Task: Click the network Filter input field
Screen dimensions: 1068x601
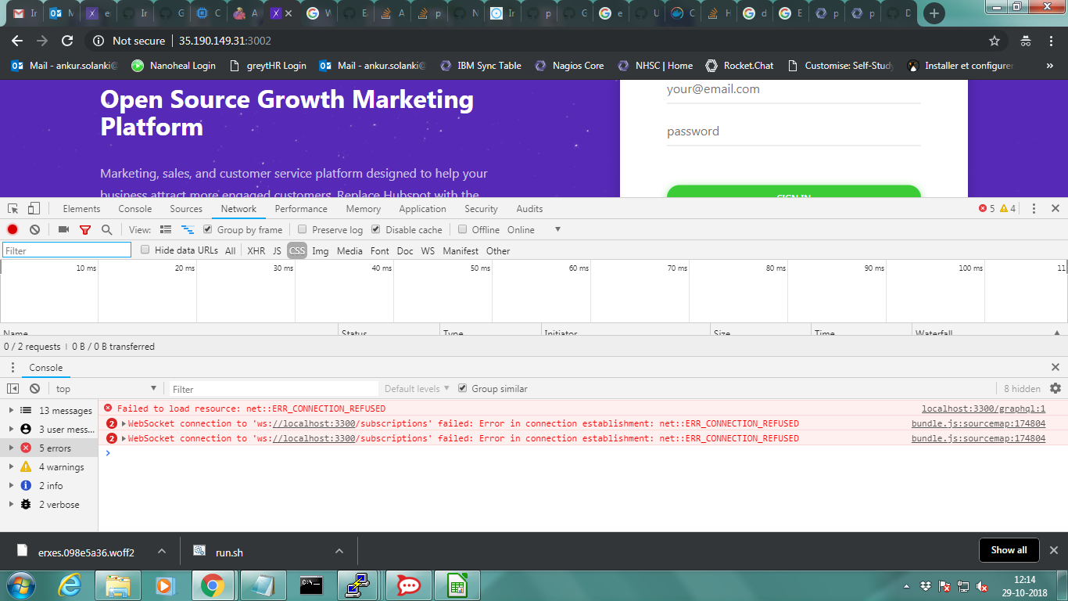Action: click(x=66, y=250)
